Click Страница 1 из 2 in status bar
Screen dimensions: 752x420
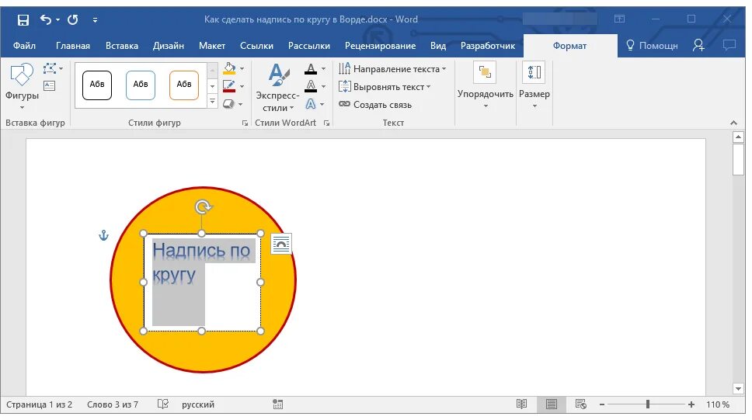pyautogui.click(x=40, y=404)
